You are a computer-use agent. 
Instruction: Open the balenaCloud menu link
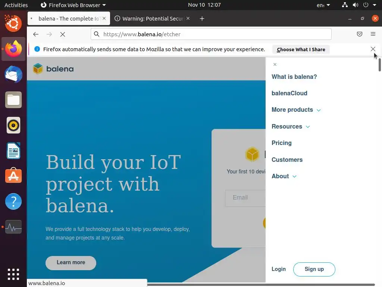tap(289, 93)
